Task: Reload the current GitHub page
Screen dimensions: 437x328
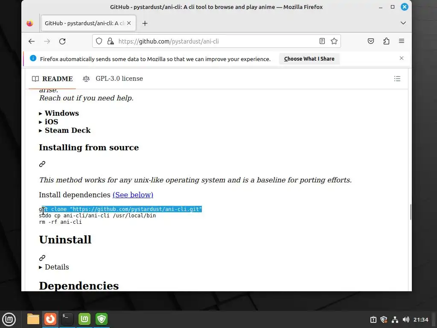Action: click(x=62, y=41)
